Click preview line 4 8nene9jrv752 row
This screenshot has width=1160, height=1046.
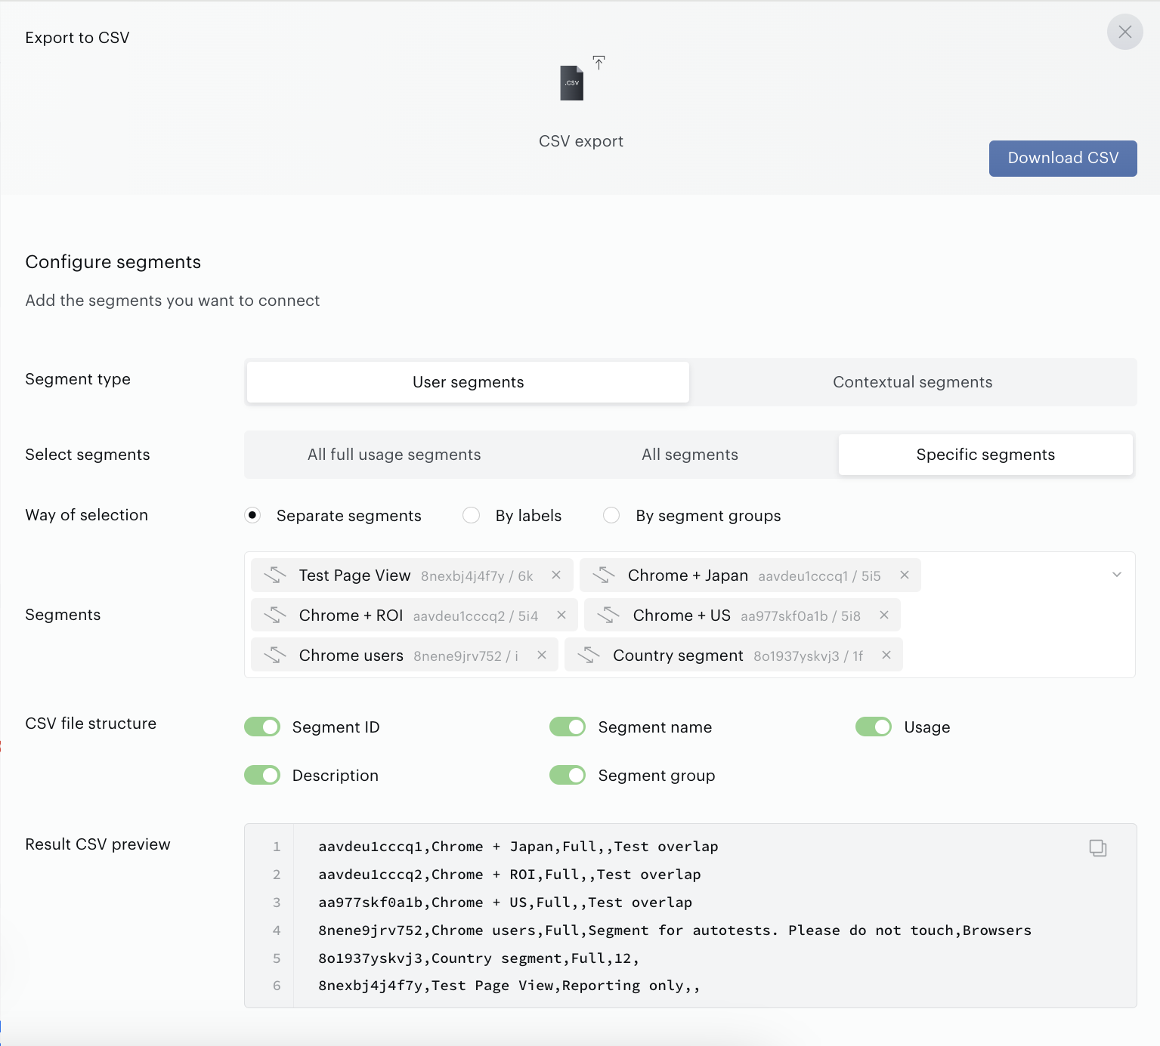[675, 930]
